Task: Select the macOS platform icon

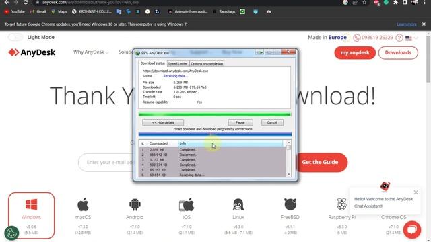Action: (83, 204)
